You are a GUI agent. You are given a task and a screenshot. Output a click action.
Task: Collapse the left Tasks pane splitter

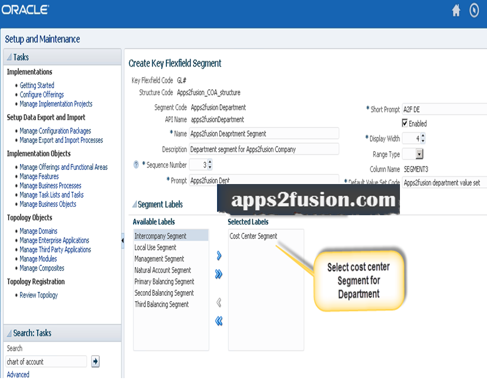click(x=123, y=240)
